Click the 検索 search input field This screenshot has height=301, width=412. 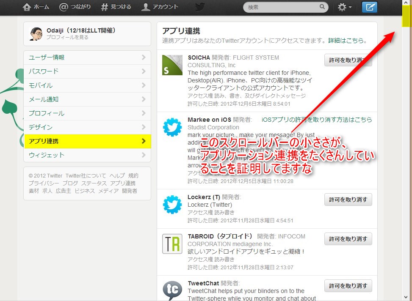pyautogui.click(x=286, y=7)
